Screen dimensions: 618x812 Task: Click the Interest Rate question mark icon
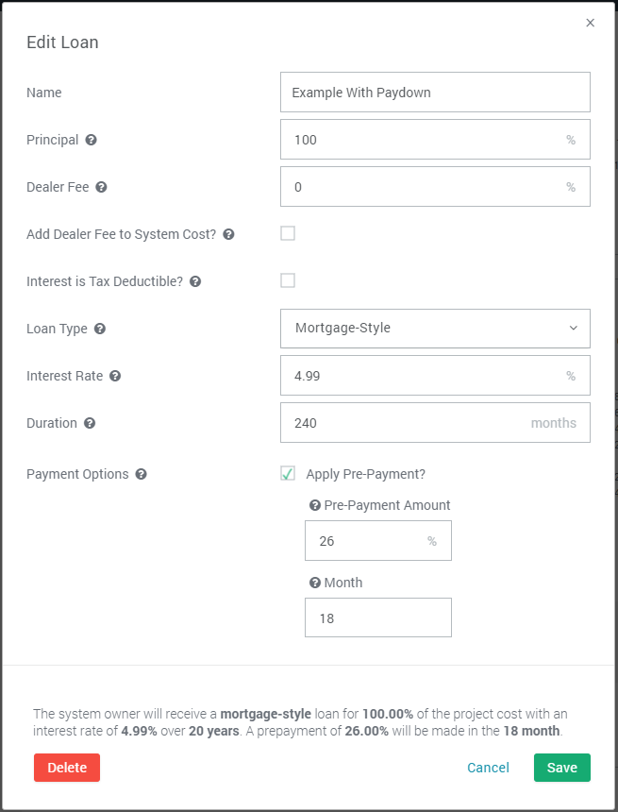coord(115,376)
